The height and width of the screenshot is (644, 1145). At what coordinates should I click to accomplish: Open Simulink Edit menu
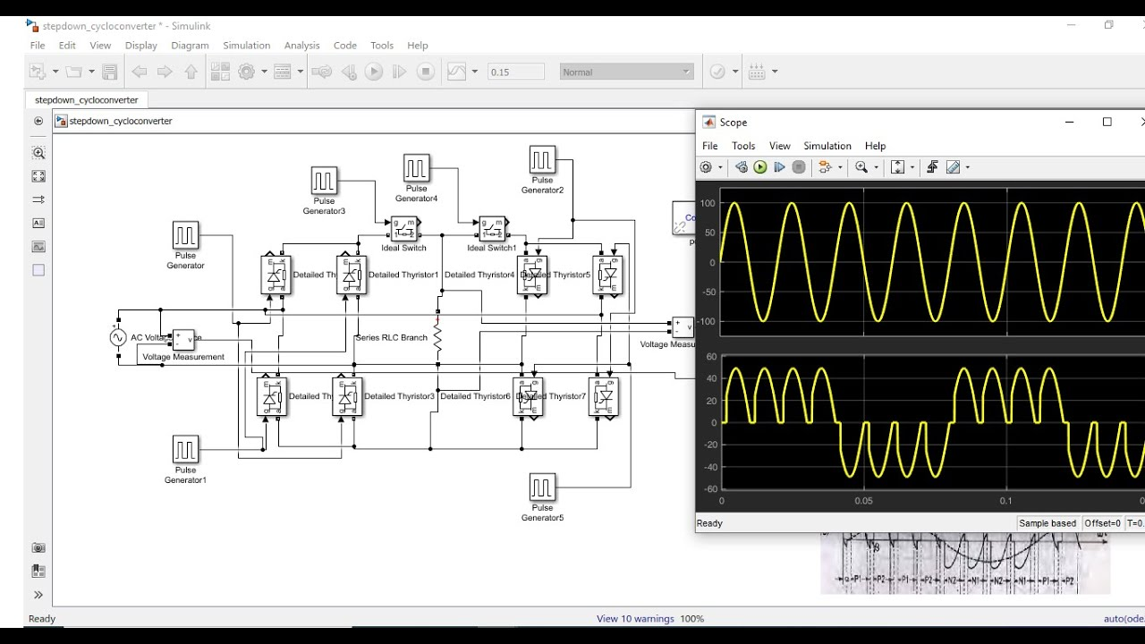[67, 46]
